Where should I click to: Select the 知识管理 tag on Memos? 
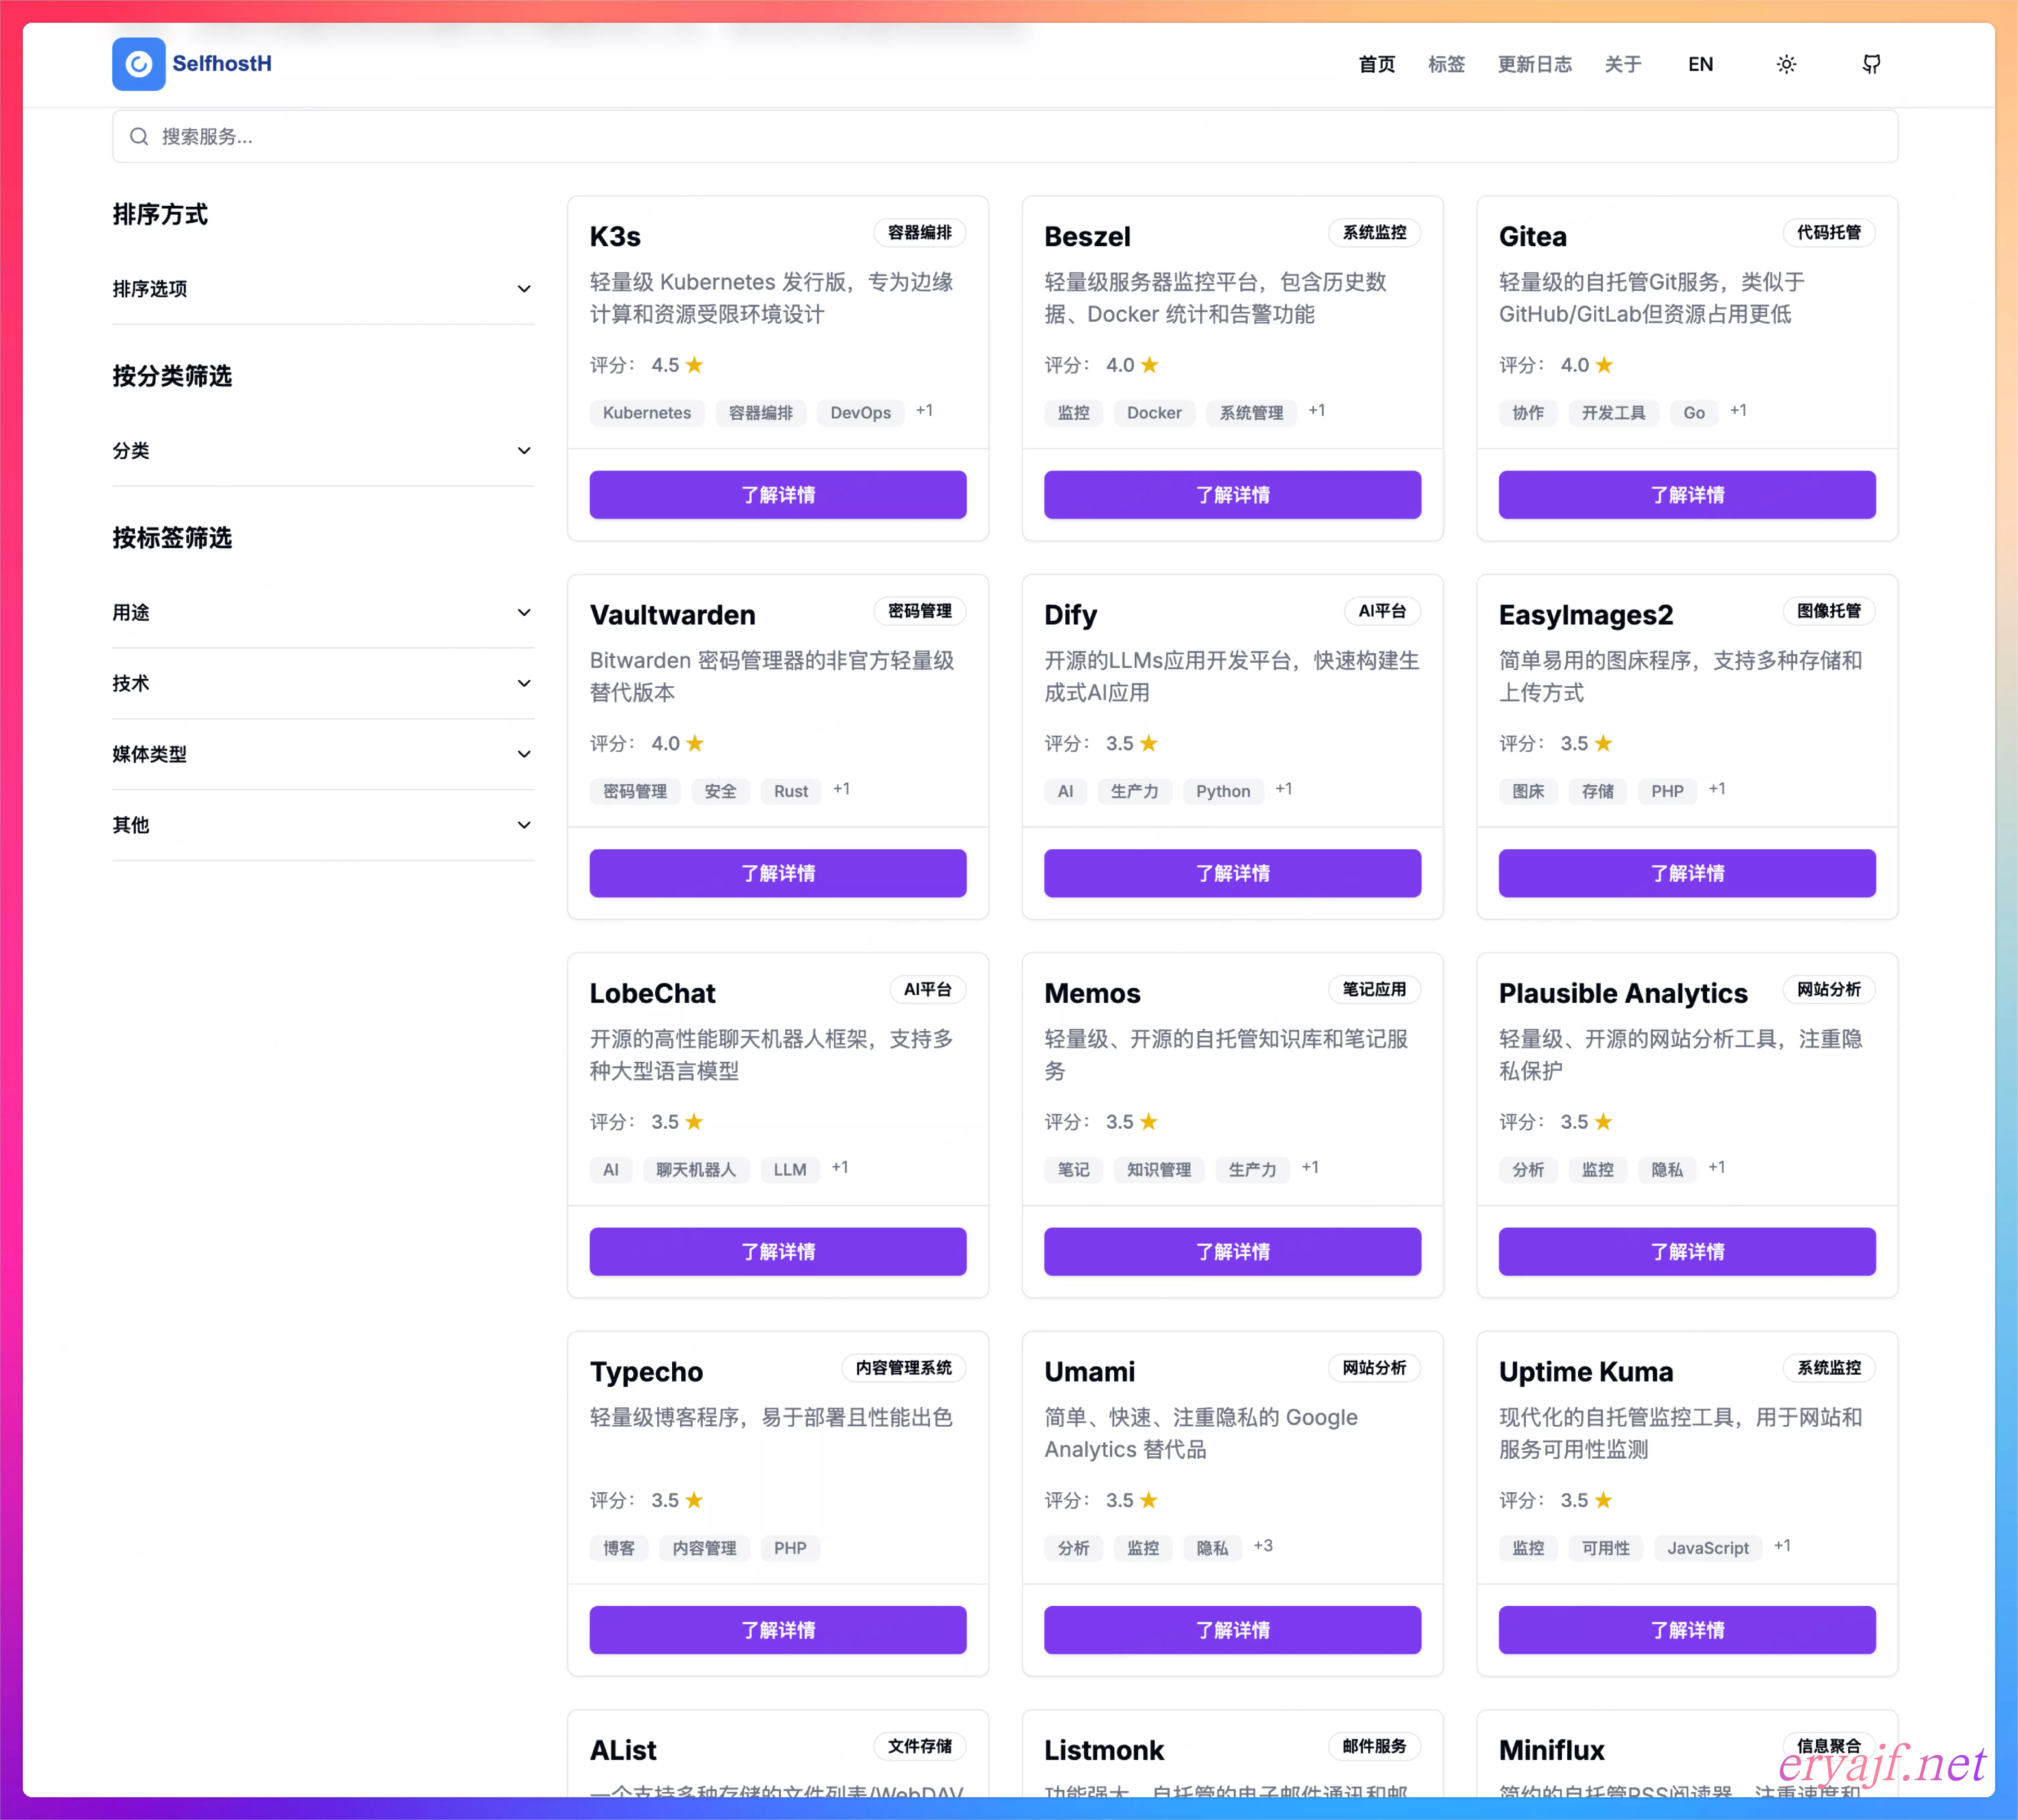pyautogui.click(x=1159, y=1170)
